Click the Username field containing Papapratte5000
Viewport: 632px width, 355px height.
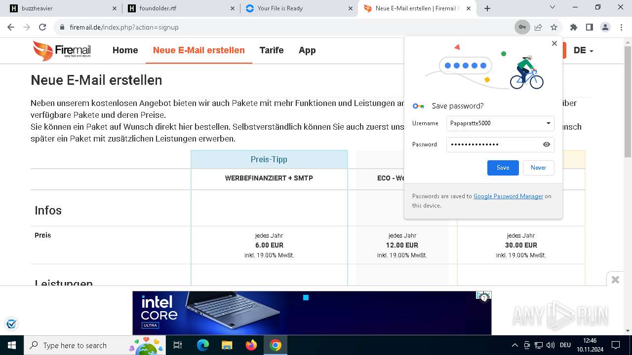[x=500, y=123]
